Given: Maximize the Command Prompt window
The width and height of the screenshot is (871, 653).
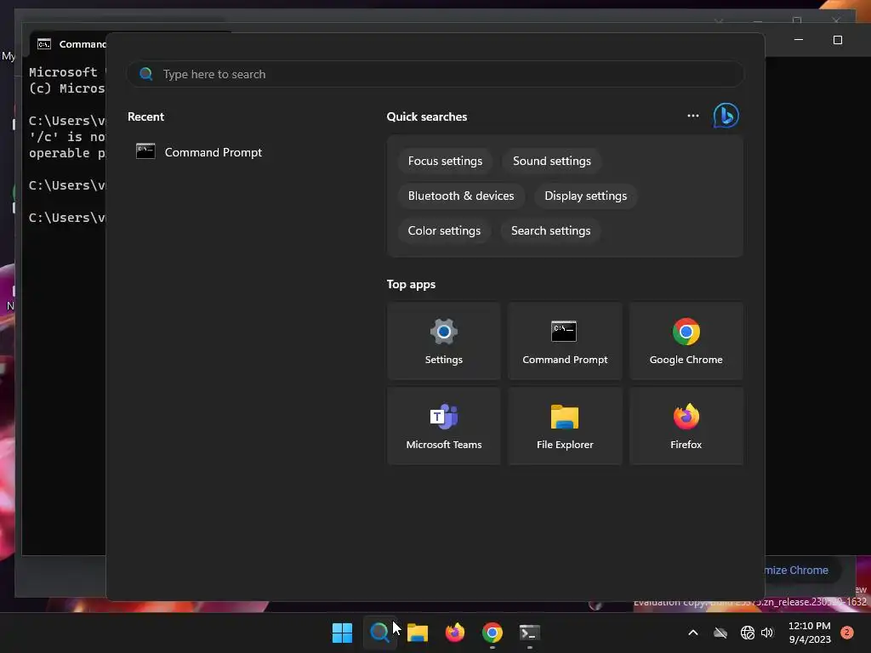Looking at the screenshot, I should (838, 40).
